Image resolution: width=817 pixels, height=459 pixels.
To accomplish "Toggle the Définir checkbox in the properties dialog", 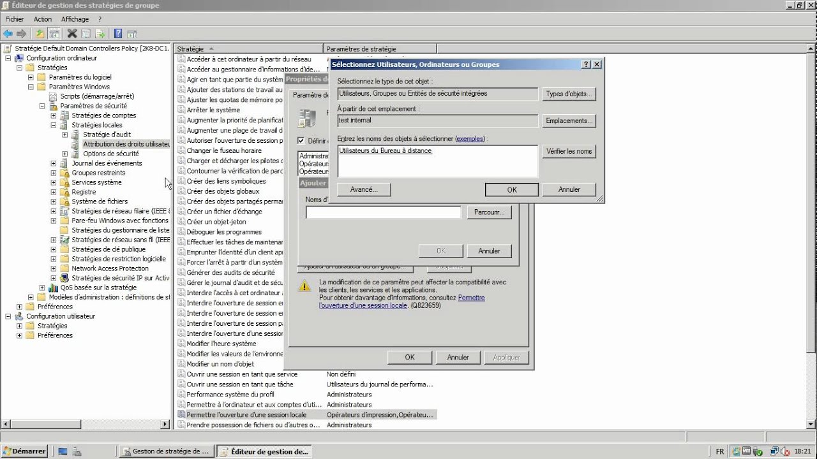I will pyautogui.click(x=301, y=140).
